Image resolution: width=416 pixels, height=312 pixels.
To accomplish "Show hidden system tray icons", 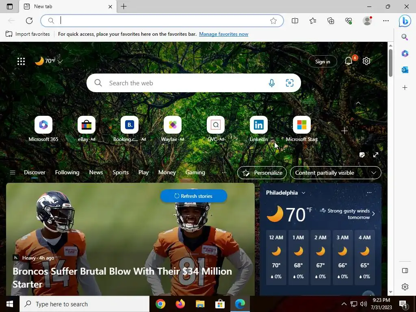I will point(344,304).
